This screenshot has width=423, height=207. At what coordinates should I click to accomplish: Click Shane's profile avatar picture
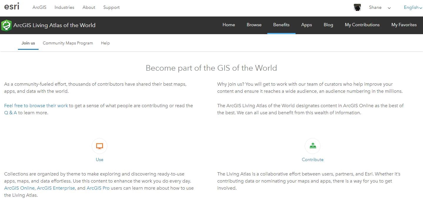(357, 7)
